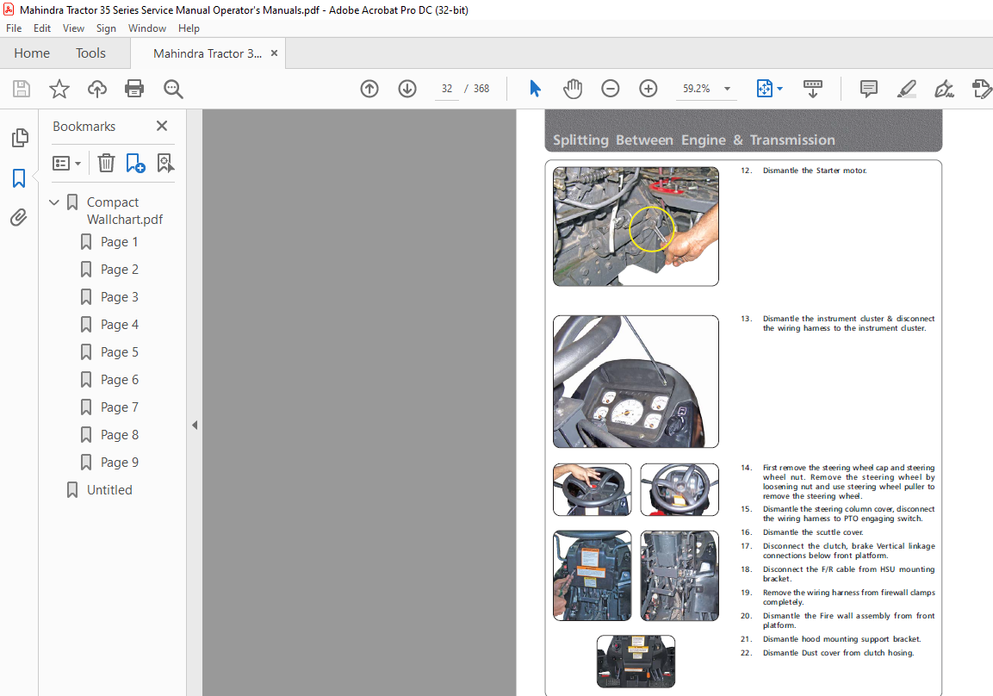Add a new bookmark icon
Viewport: 993px width, 696px height.
coord(135,164)
